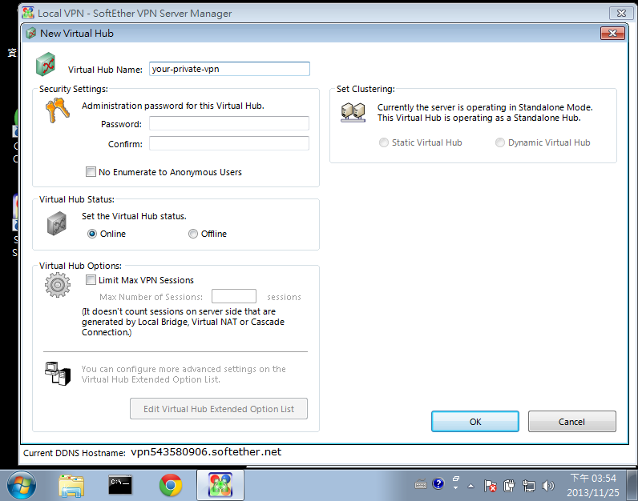Show hidden tray icons arrow

pyautogui.click(x=470, y=486)
